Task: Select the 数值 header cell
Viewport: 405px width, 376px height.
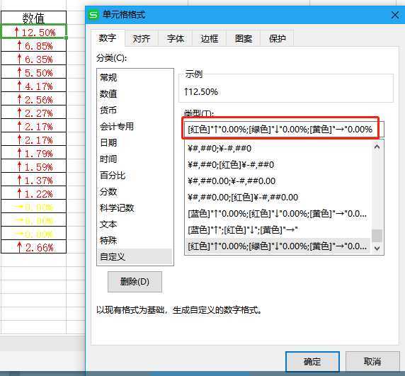Action: 33,18
